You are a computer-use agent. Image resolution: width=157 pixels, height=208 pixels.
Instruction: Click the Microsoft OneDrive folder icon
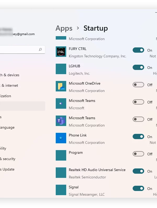[61, 86]
